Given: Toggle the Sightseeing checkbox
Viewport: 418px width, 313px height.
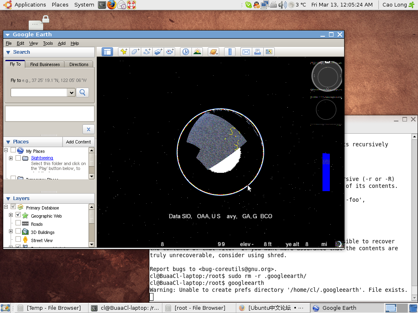Looking at the screenshot, I should (x=18, y=158).
